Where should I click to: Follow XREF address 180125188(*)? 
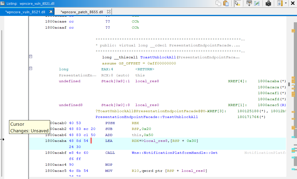pos(251,111)
